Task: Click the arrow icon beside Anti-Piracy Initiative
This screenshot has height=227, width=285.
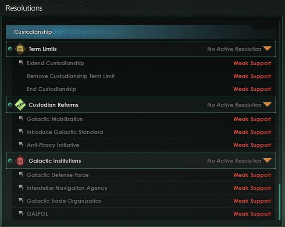Action: [21, 145]
